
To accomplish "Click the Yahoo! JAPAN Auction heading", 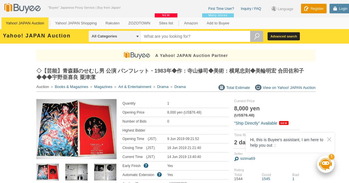I will (x=37, y=36).
